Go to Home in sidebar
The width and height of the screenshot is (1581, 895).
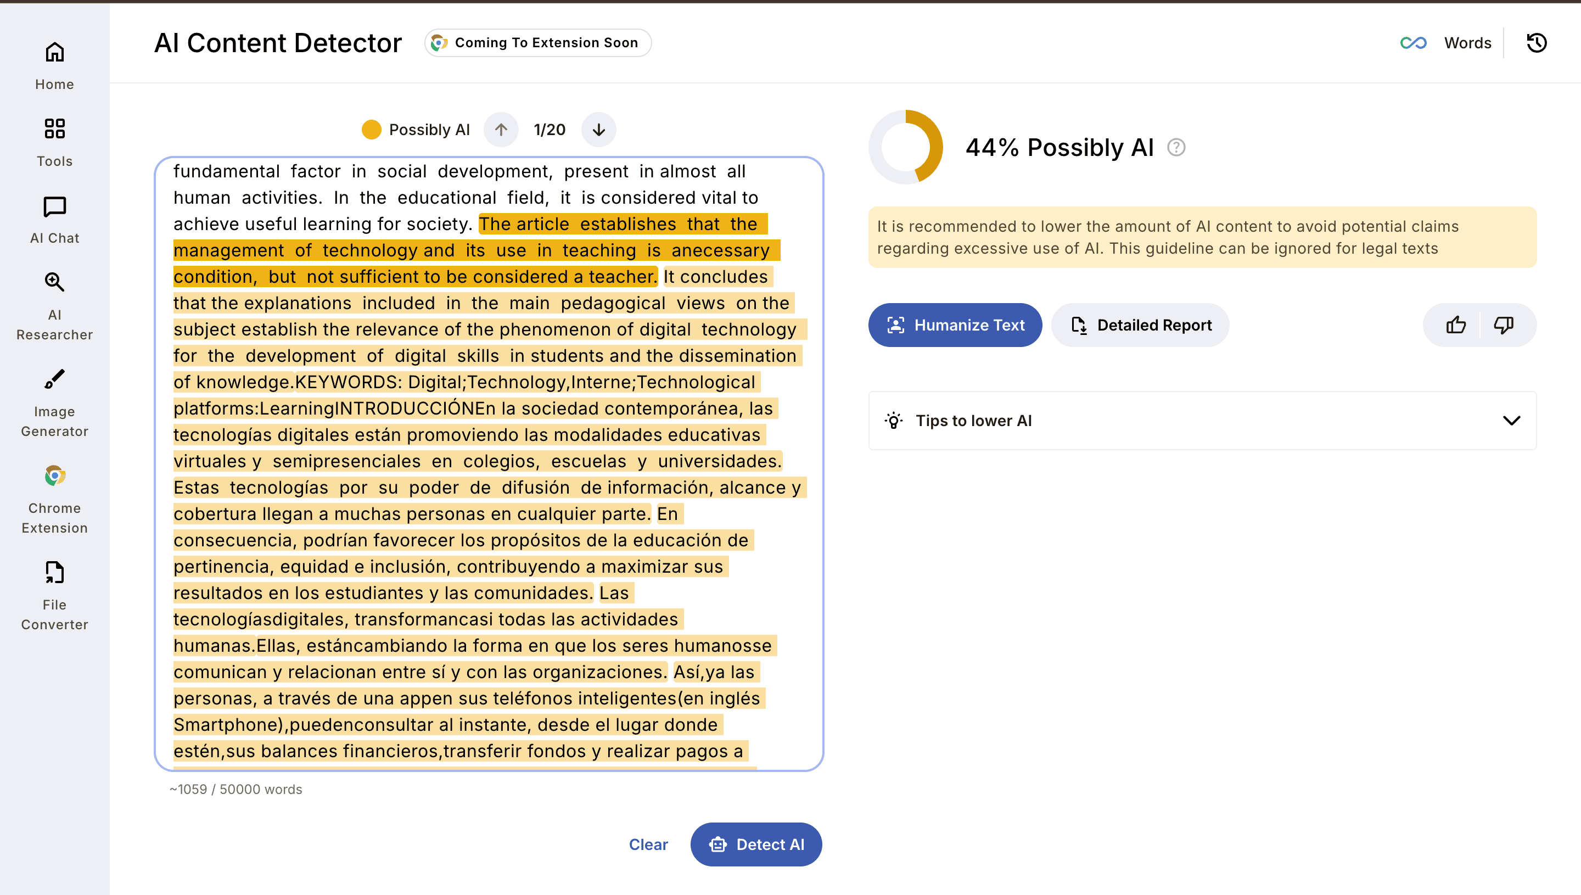(55, 65)
